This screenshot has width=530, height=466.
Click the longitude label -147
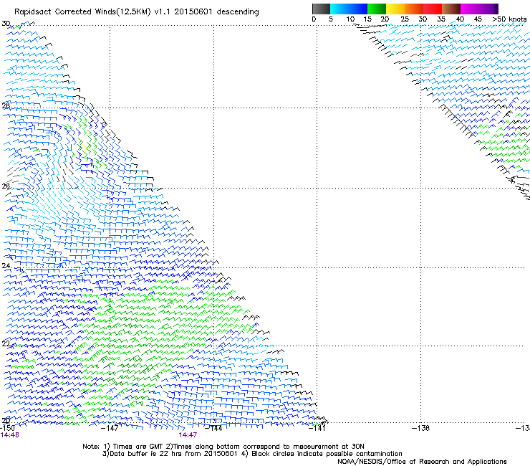(x=110, y=428)
